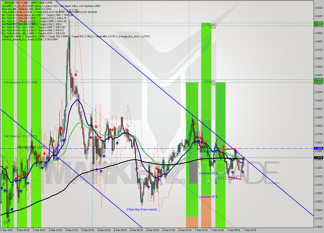Screen dimensions: 324x233
Task: Click the 5 Dec 2024 date label
Action: (6, 230)
